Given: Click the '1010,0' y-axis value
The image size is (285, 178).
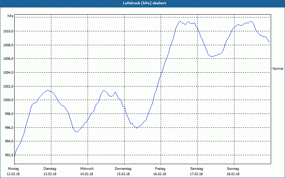Looking at the screenshot, I should pyautogui.click(x=8, y=31).
